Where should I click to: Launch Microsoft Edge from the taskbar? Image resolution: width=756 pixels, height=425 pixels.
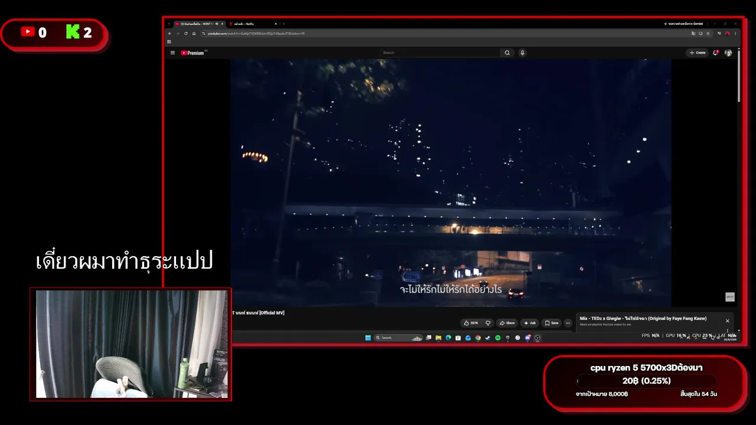click(x=448, y=338)
